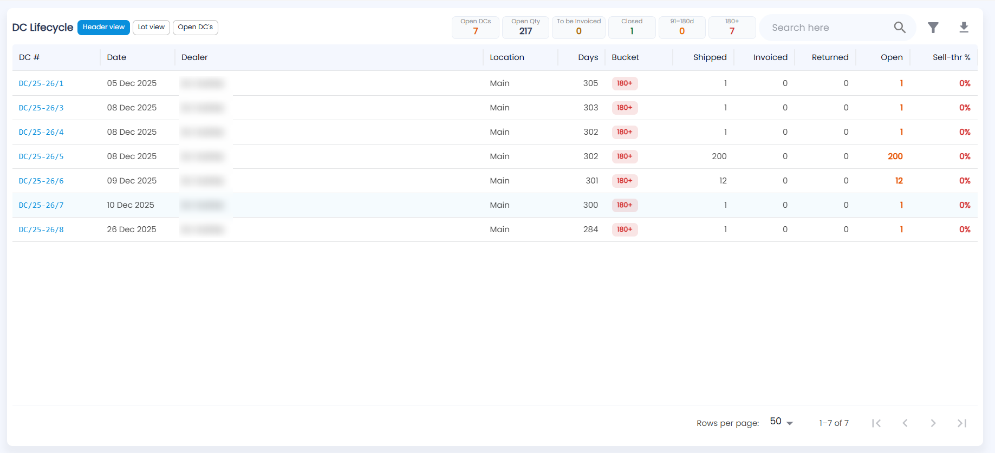
Task: Sort by the Invoiced column header
Action: [770, 57]
